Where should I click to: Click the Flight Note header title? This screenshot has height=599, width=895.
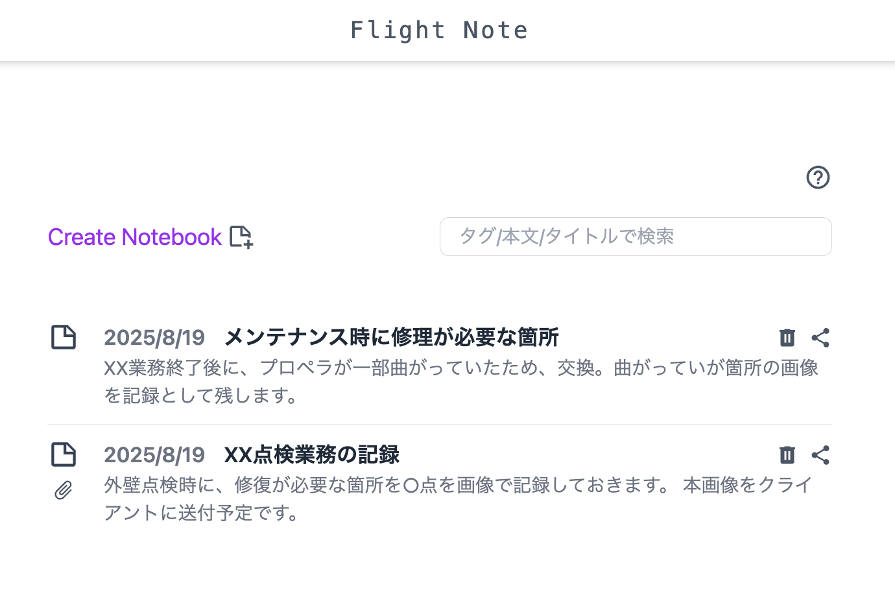click(440, 29)
